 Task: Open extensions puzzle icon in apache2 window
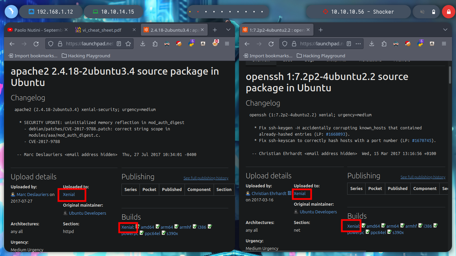(155, 44)
